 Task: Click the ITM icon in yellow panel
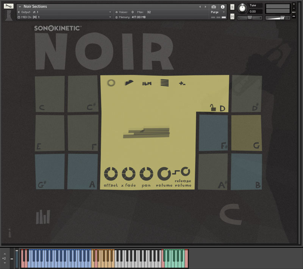147,83
